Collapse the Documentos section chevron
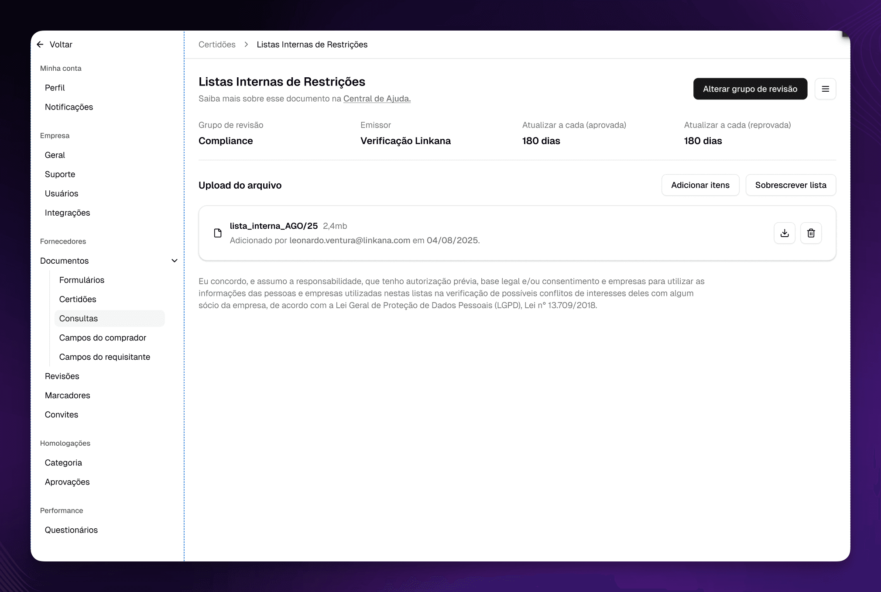This screenshot has height=592, width=881. 175,261
